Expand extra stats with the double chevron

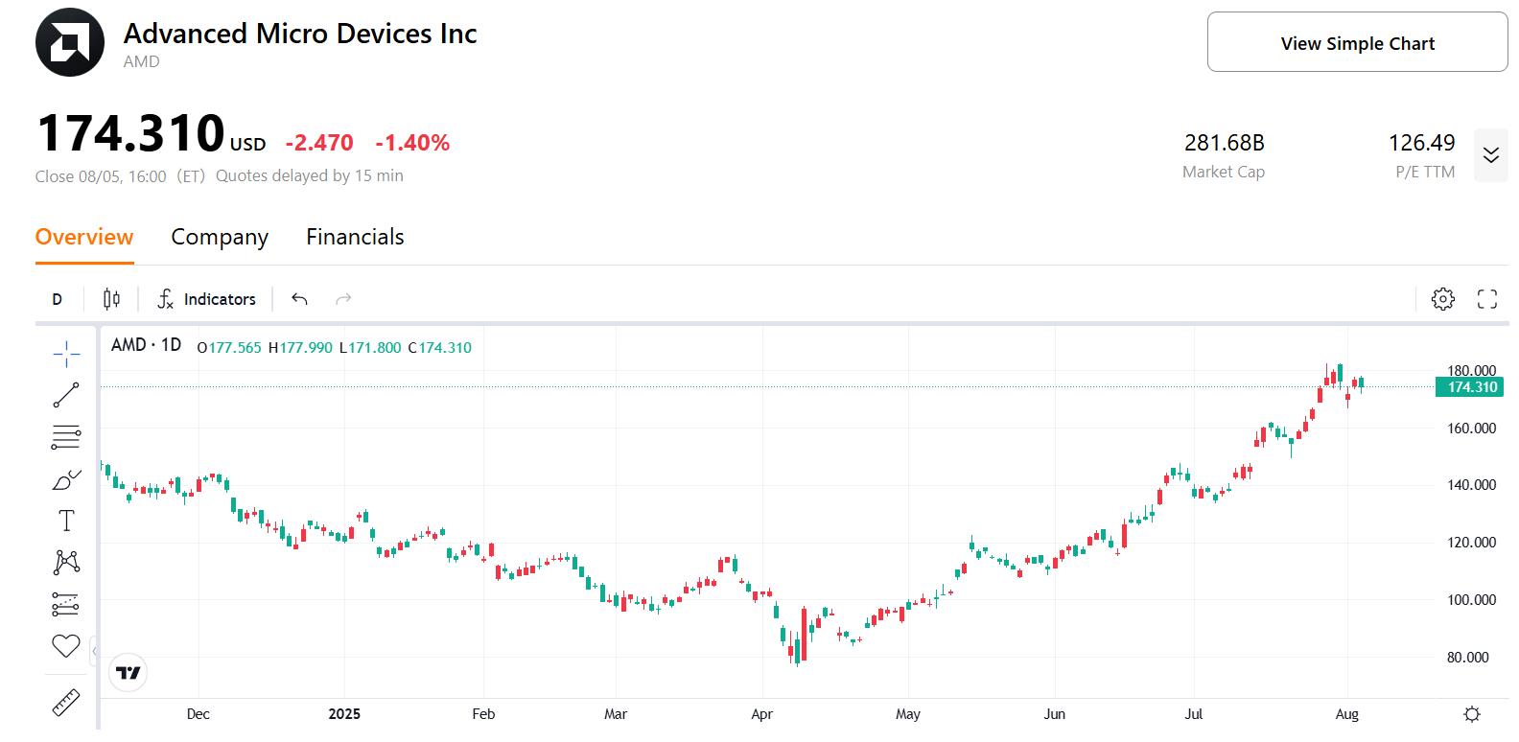click(x=1490, y=154)
